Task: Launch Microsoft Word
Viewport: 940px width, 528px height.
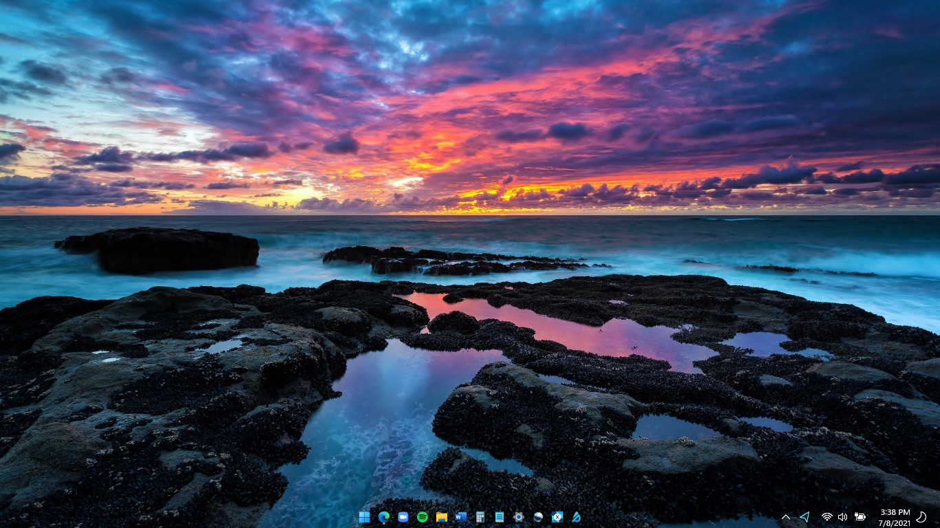Action: [460, 516]
